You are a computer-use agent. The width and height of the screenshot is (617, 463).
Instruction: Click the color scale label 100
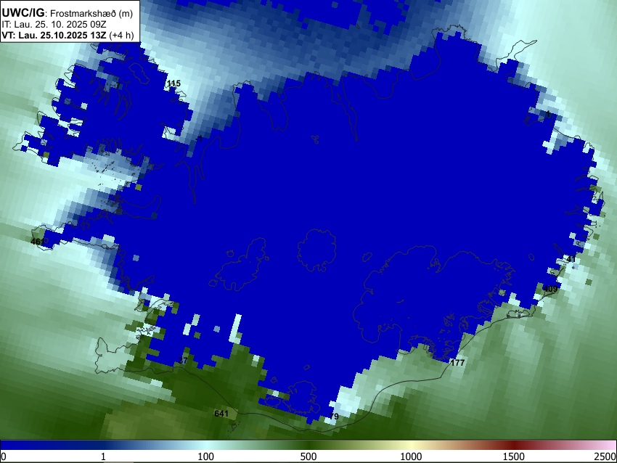click(206, 456)
